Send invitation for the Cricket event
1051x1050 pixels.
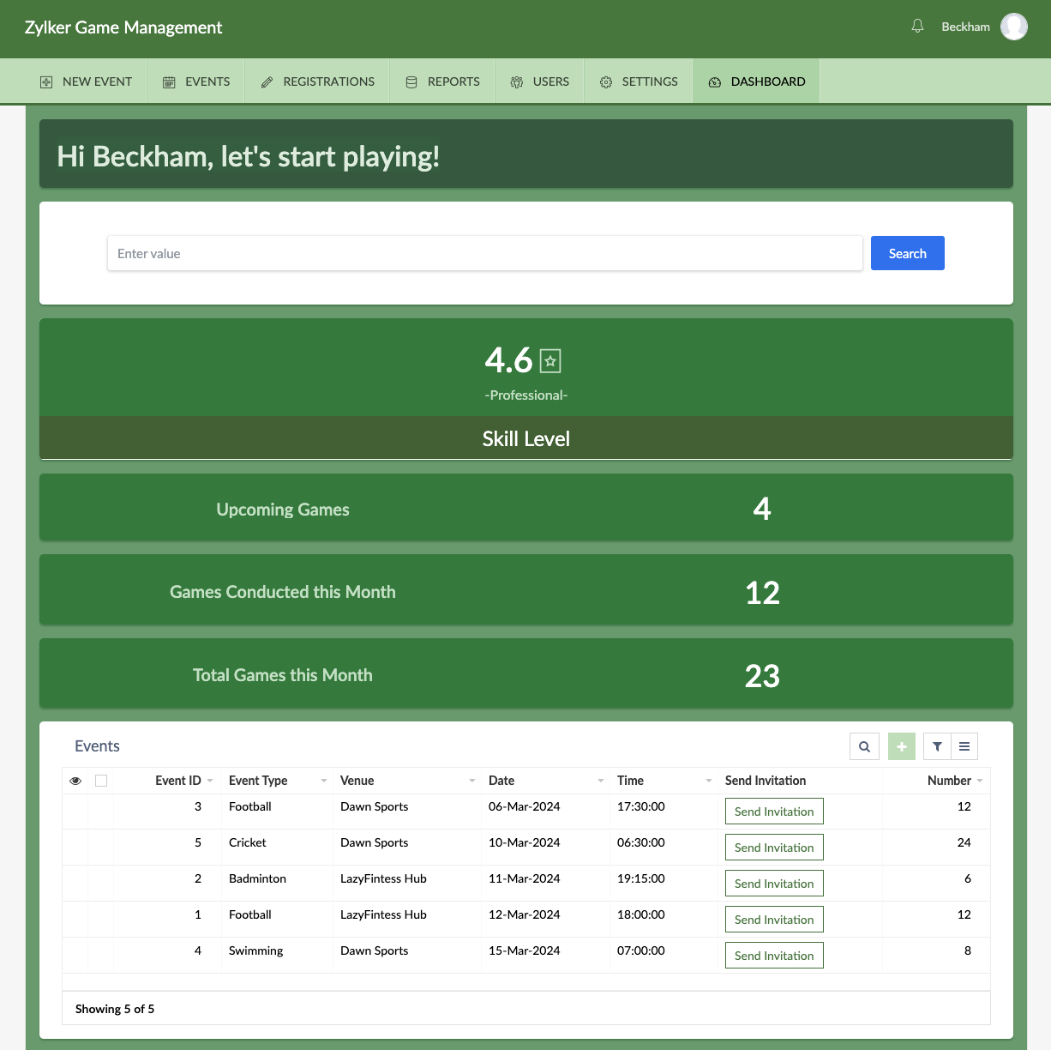774,848
